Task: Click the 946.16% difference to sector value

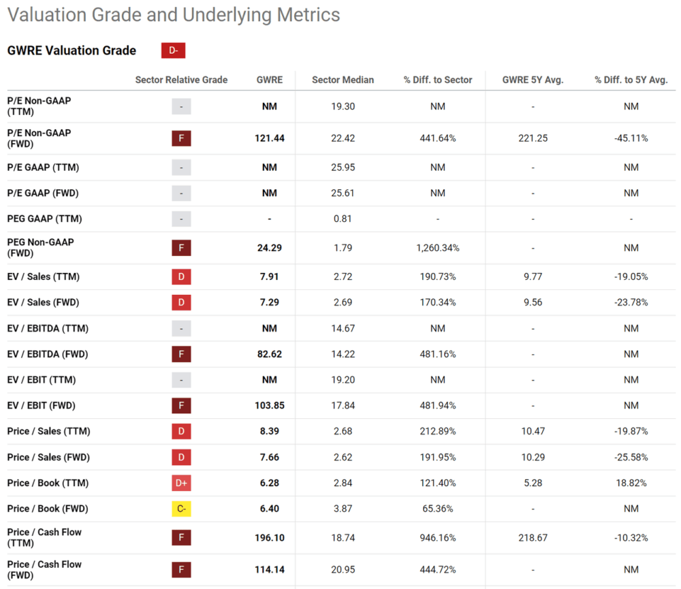Action: click(x=438, y=538)
